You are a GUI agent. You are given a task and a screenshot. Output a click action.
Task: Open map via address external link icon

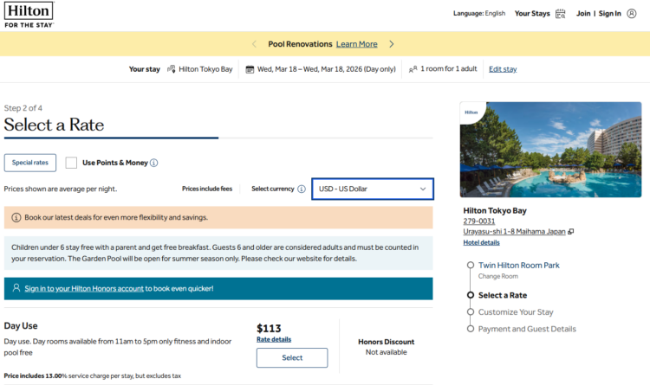click(x=571, y=232)
